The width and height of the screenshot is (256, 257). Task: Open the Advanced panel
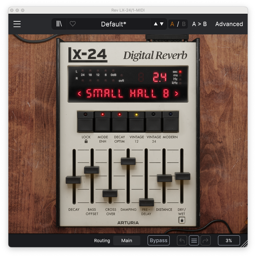pyautogui.click(x=229, y=24)
